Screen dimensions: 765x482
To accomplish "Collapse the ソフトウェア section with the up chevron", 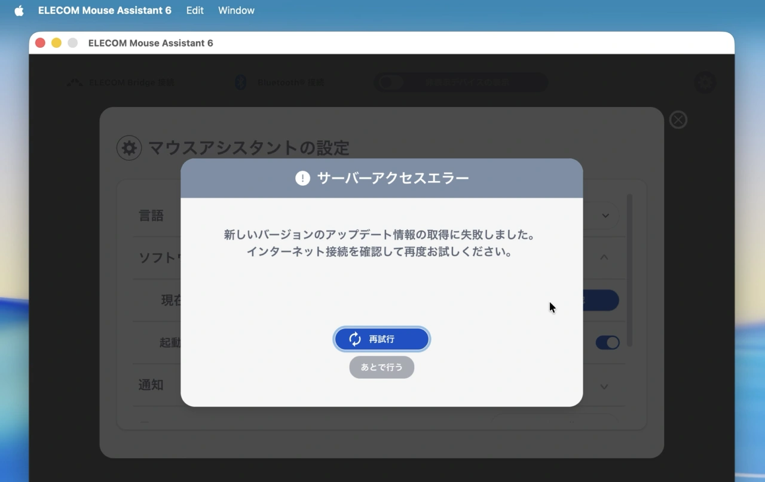I will pyautogui.click(x=604, y=257).
